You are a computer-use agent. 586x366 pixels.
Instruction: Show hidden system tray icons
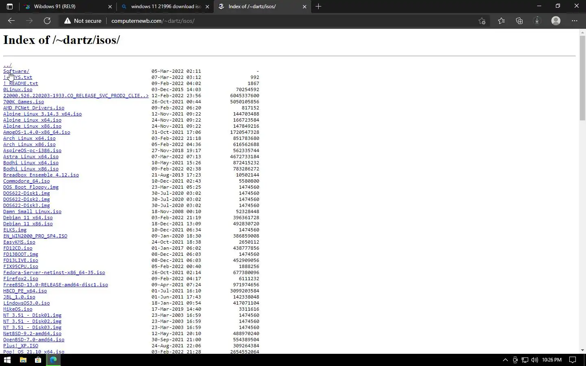pos(505,360)
